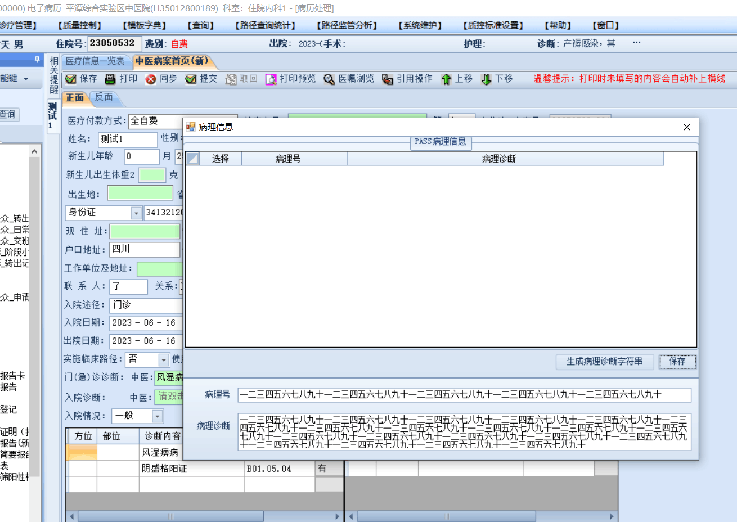The height and width of the screenshot is (522, 737).
Task: Close the 病理信息 dialog
Action: 686,127
